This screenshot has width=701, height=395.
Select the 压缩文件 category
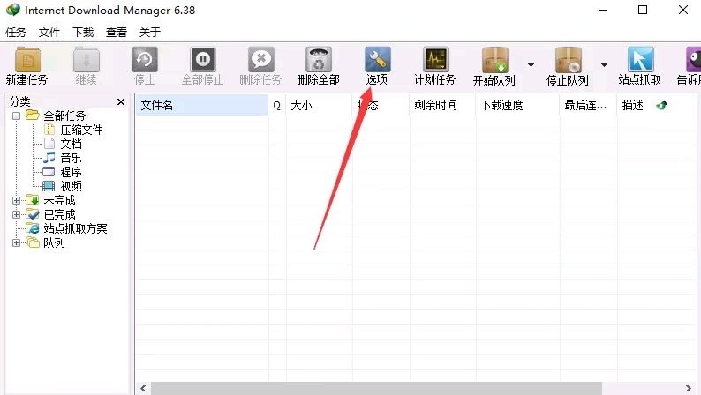click(81, 130)
